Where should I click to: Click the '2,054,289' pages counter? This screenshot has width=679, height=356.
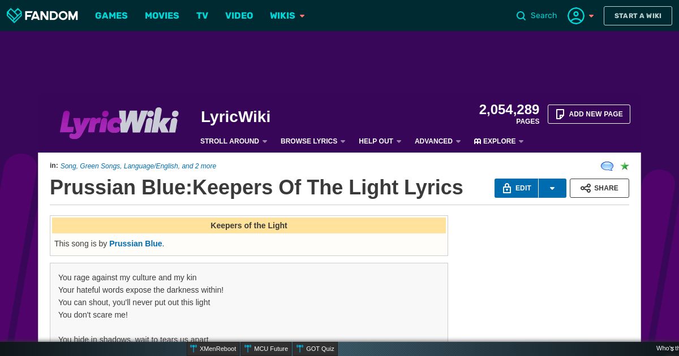(509, 110)
